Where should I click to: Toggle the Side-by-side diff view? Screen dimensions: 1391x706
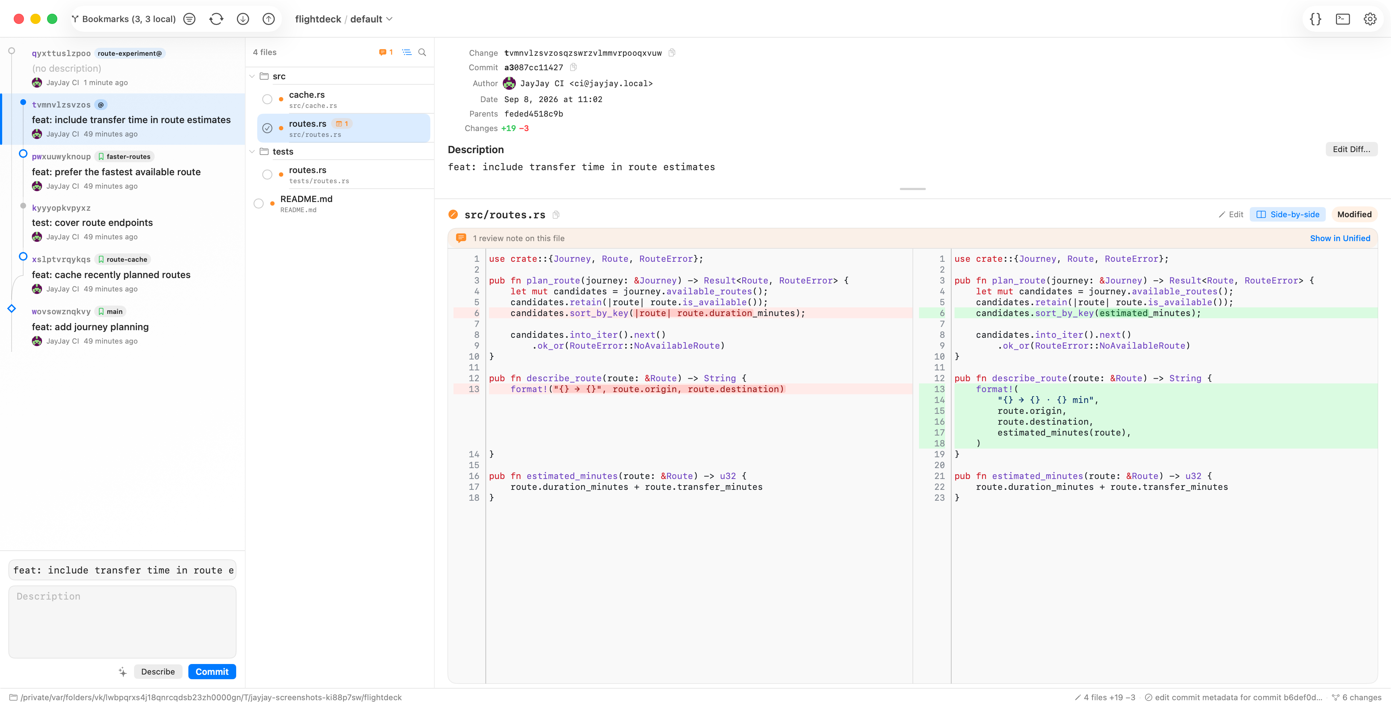pos(1288,215)
